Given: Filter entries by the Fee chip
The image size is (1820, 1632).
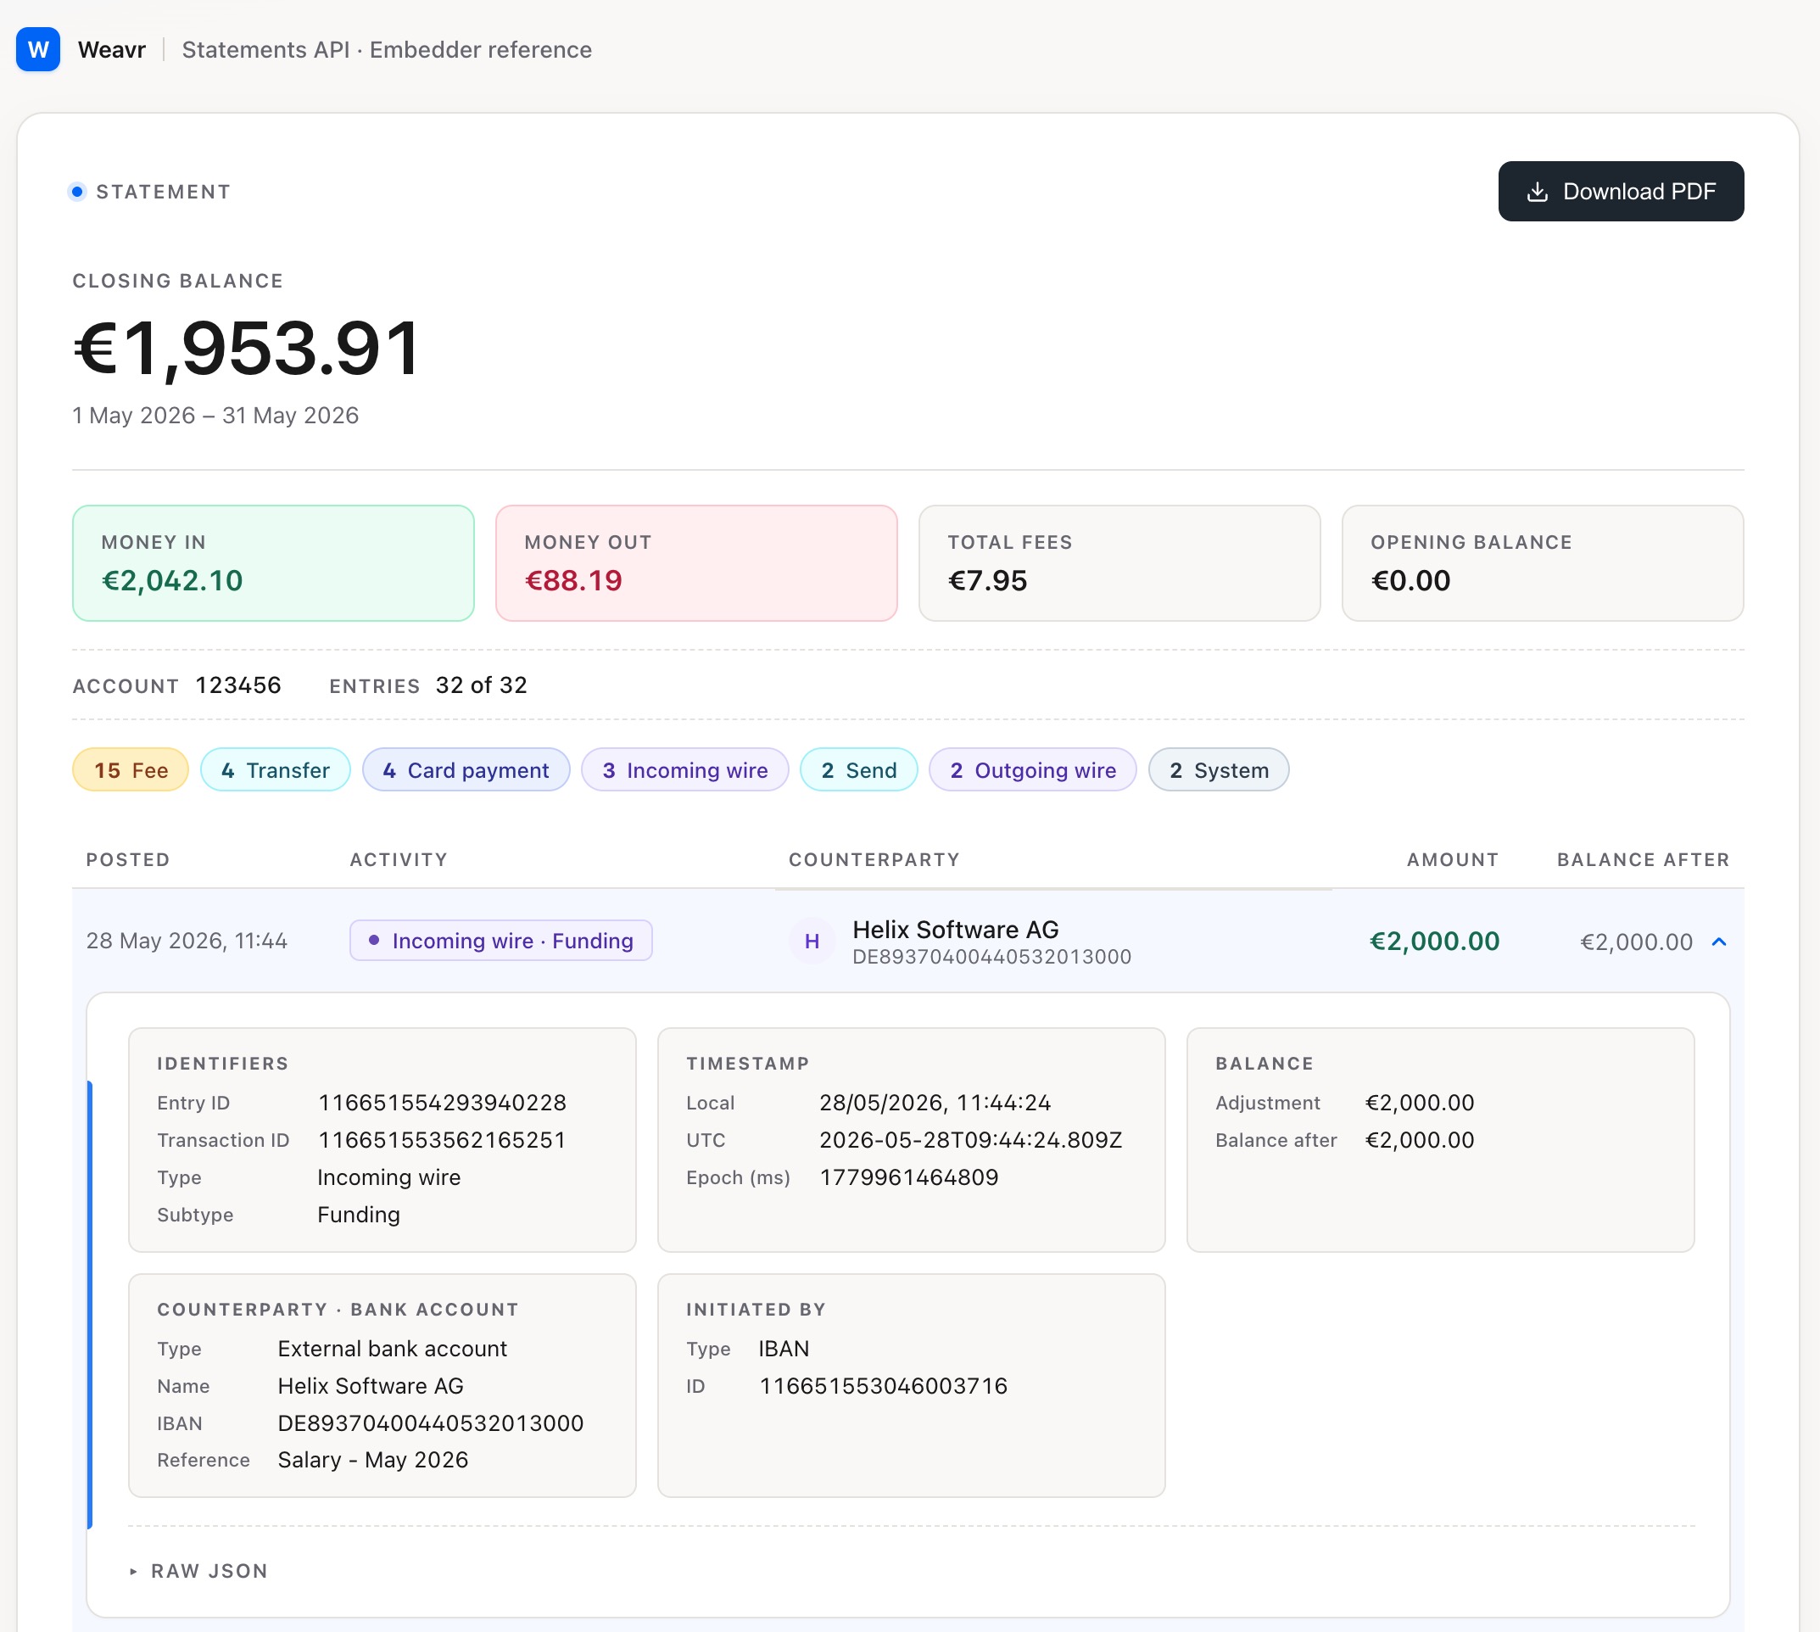Looking at the screenshot, I should pyautogui.click(x=131, y=770).
